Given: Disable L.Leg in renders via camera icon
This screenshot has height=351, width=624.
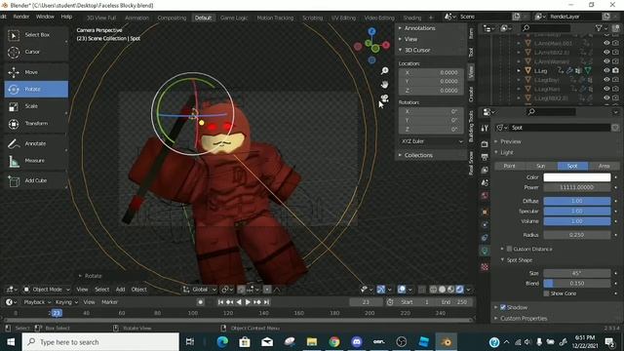Looking at the screenshot, I should [615, 70].
